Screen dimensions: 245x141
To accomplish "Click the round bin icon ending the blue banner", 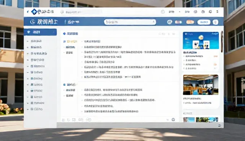I will point(215,22).
